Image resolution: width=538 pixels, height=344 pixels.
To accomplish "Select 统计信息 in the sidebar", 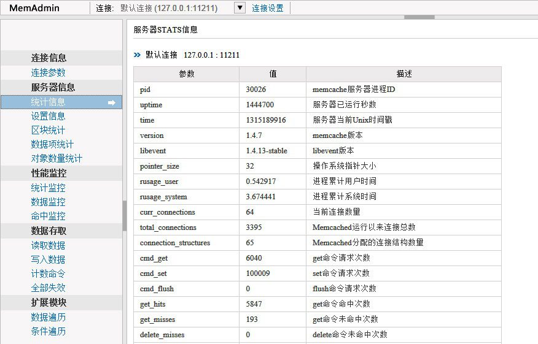I will coord(49,102).
